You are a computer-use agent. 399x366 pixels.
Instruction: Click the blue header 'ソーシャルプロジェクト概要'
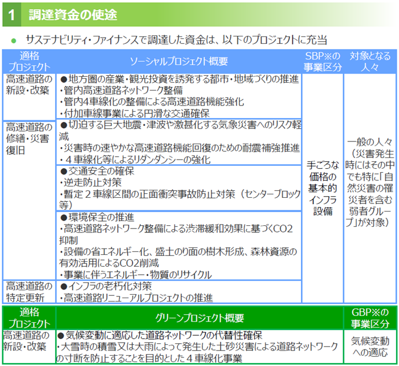[x=178, y=62]
